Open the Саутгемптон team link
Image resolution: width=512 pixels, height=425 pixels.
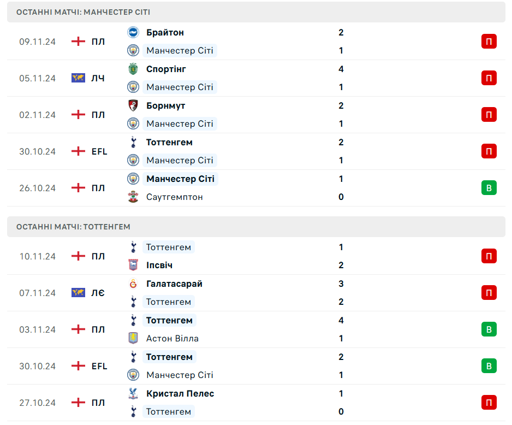point(174,197)
